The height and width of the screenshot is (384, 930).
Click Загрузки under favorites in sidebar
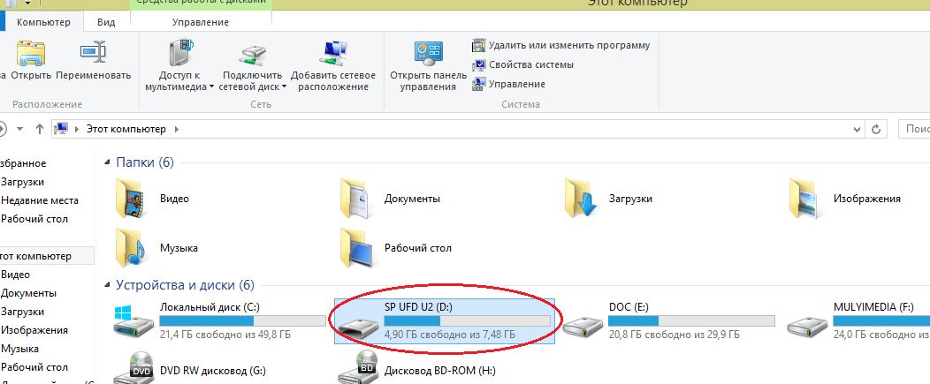tap(22, 182)
